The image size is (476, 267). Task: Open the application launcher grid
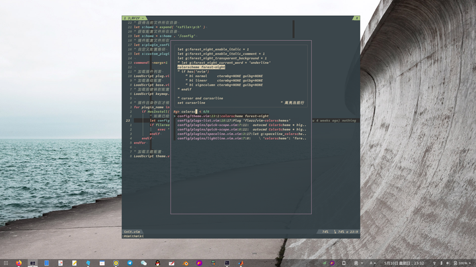pos(6,263)
